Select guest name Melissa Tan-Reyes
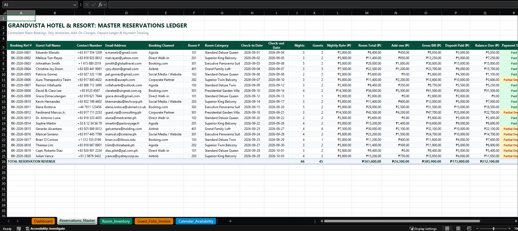This screenshot has width=518, height=231. tap(55, 58)
